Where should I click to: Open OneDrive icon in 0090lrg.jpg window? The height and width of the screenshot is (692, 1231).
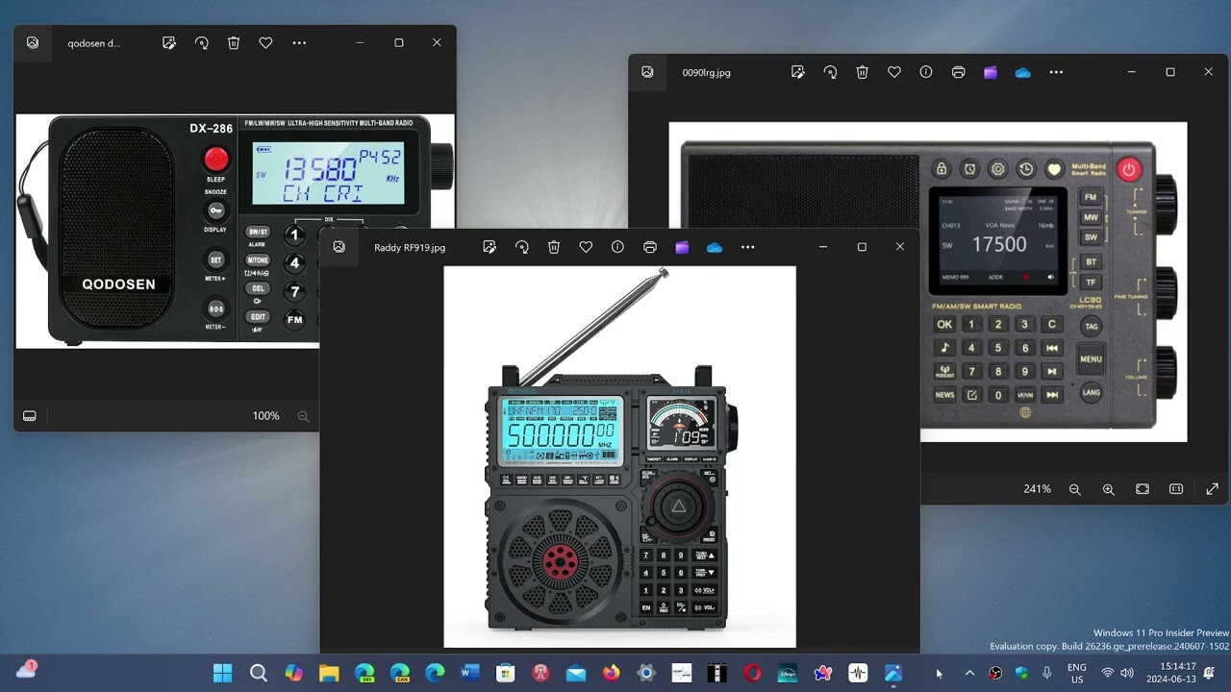[1023, 72]
